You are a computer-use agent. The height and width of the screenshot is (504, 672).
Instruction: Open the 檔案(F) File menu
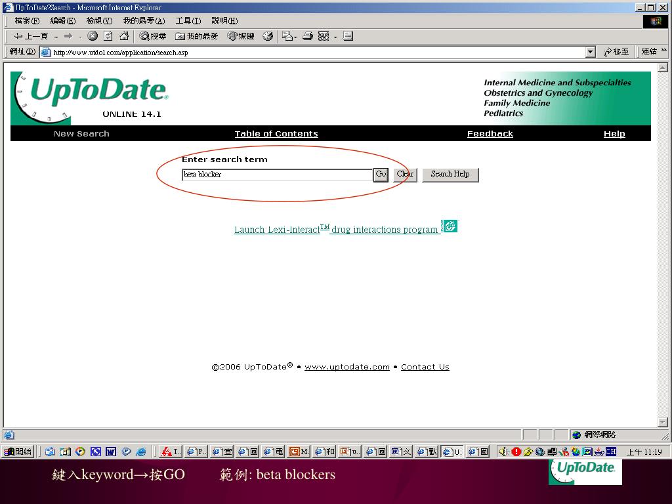click(x=27, y=20)
